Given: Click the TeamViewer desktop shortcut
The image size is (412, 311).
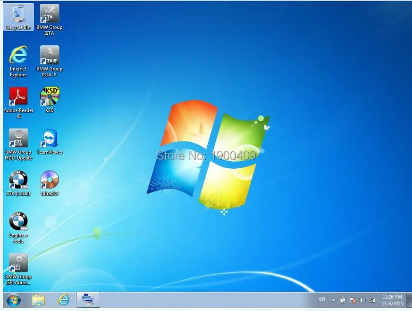Looking at the screenshot, I should (x=50, y=141).
